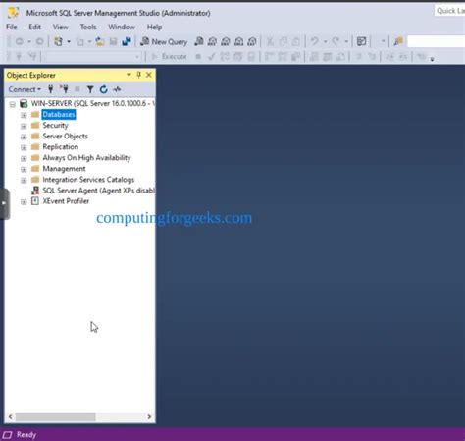
Task: Click the Paste toolbar icon
Action: click(x=296, y=41)
